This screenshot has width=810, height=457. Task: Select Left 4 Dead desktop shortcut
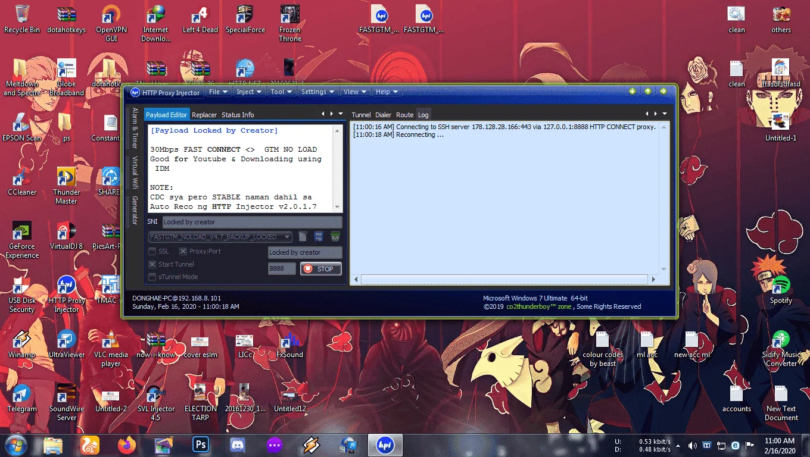pos(200,19)
